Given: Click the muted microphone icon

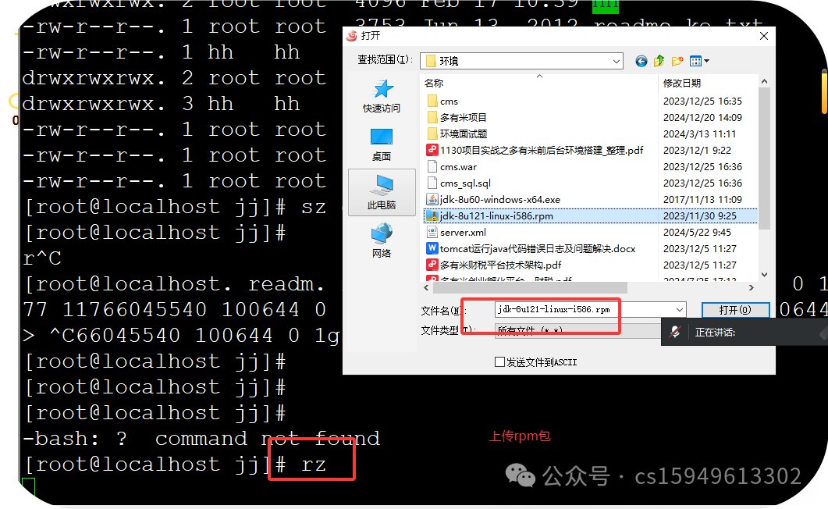Looking at the screenshot, I should pos(675,332).
